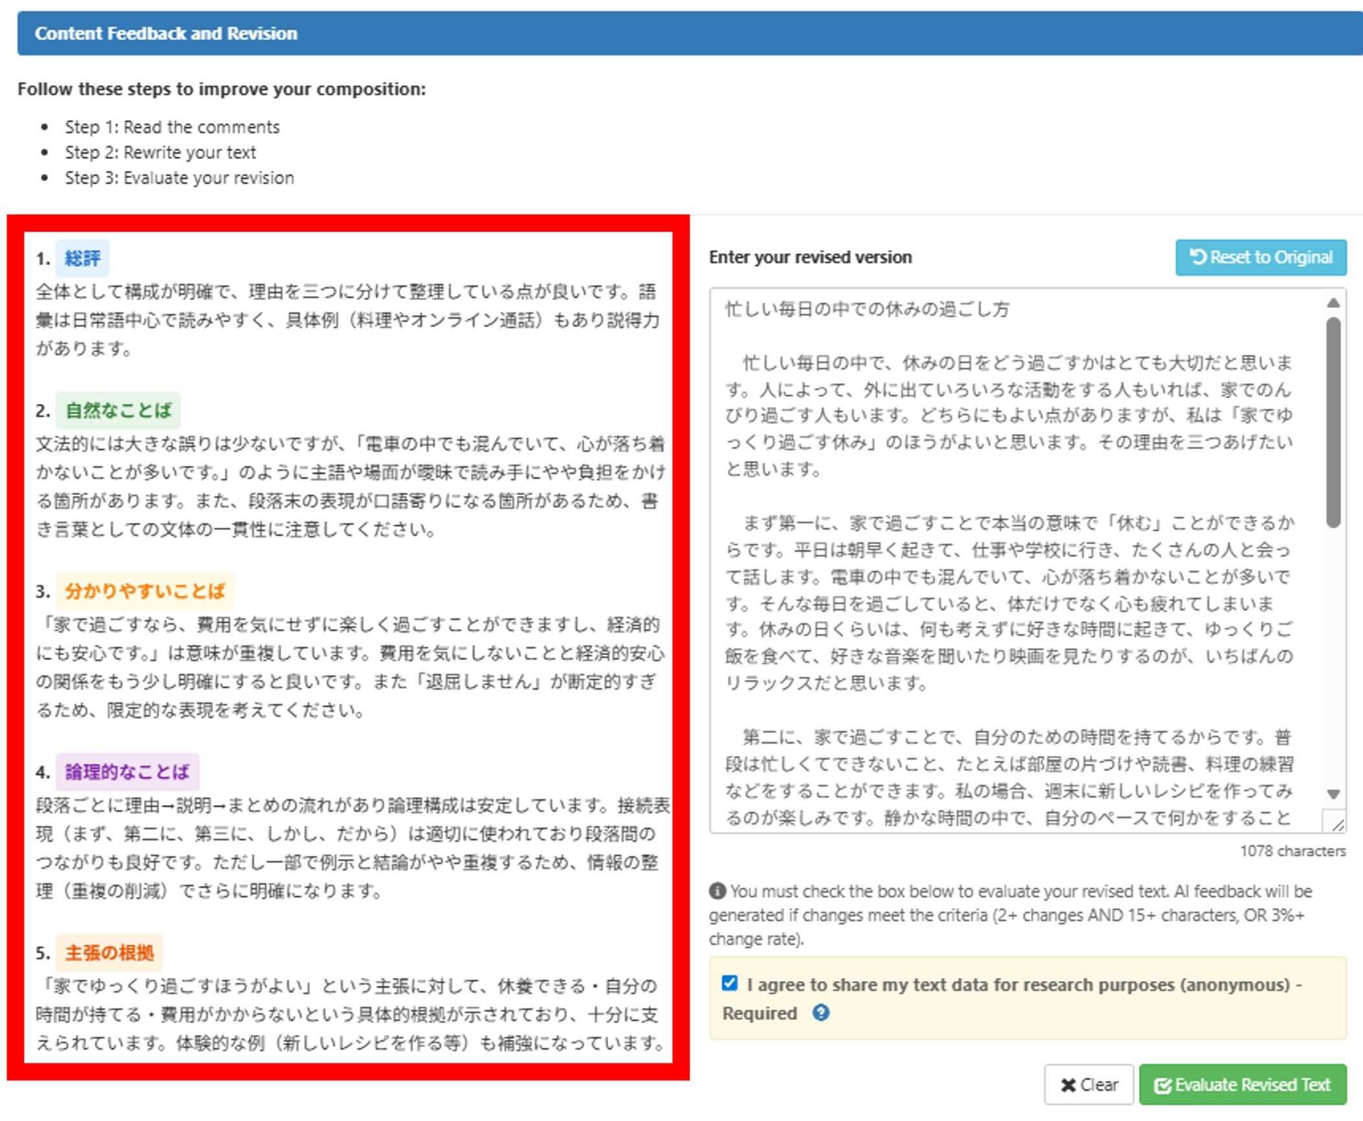
Task: Click the blue question mark help icon
Action: [x=820, y=1013]
